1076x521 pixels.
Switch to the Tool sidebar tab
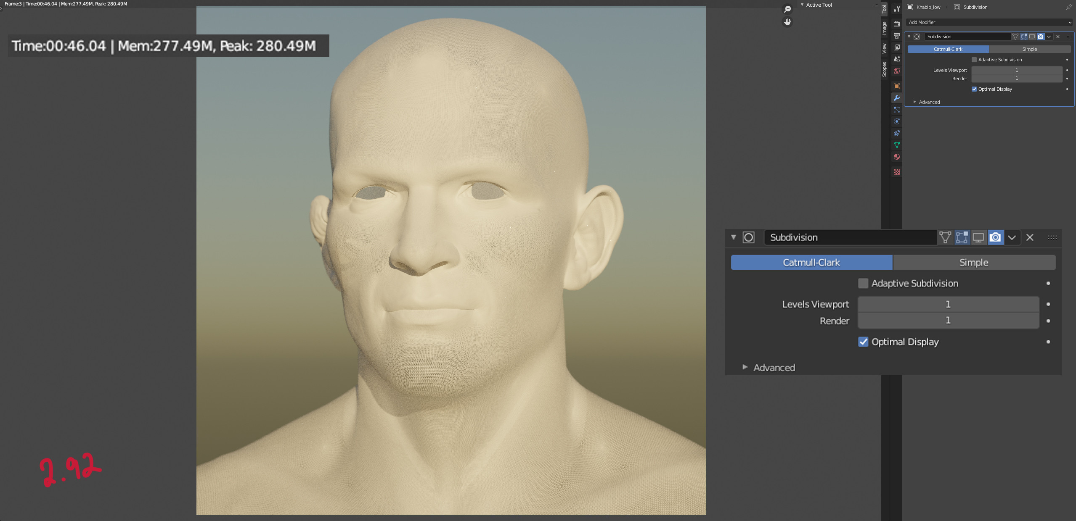click(884, 9)
